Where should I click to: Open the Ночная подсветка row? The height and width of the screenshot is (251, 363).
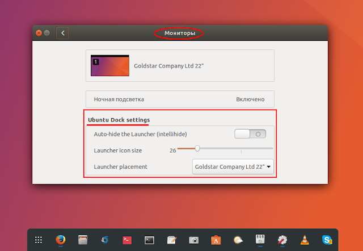[180, 99]
